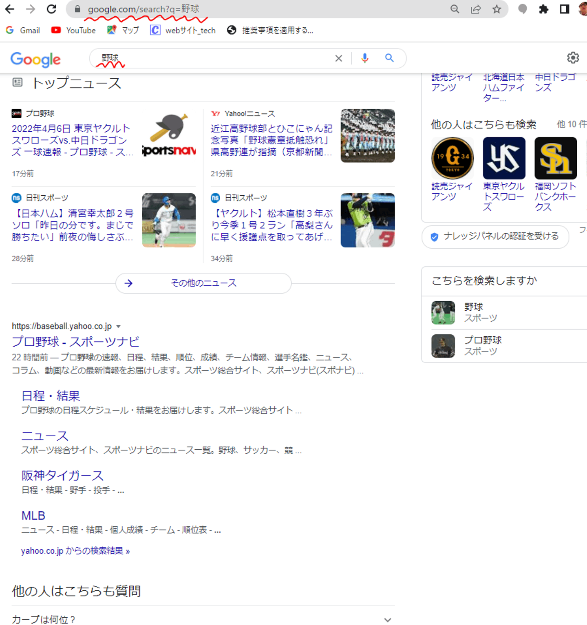Click the 福岡ソフトバンクホークス team logo
Image resolution: width=587 pixels, height=625 pixels.
[x=556, y=158]
